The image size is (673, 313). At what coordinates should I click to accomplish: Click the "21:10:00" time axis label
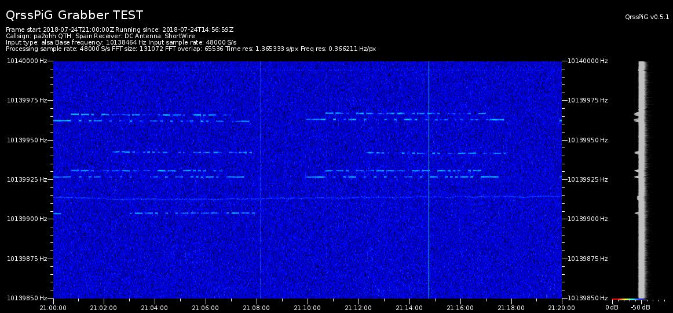[x=308, y=308]
